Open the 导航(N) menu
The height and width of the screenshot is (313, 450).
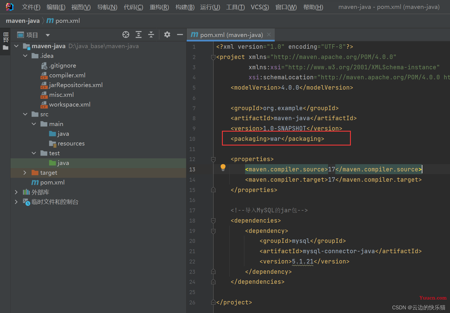107,7
